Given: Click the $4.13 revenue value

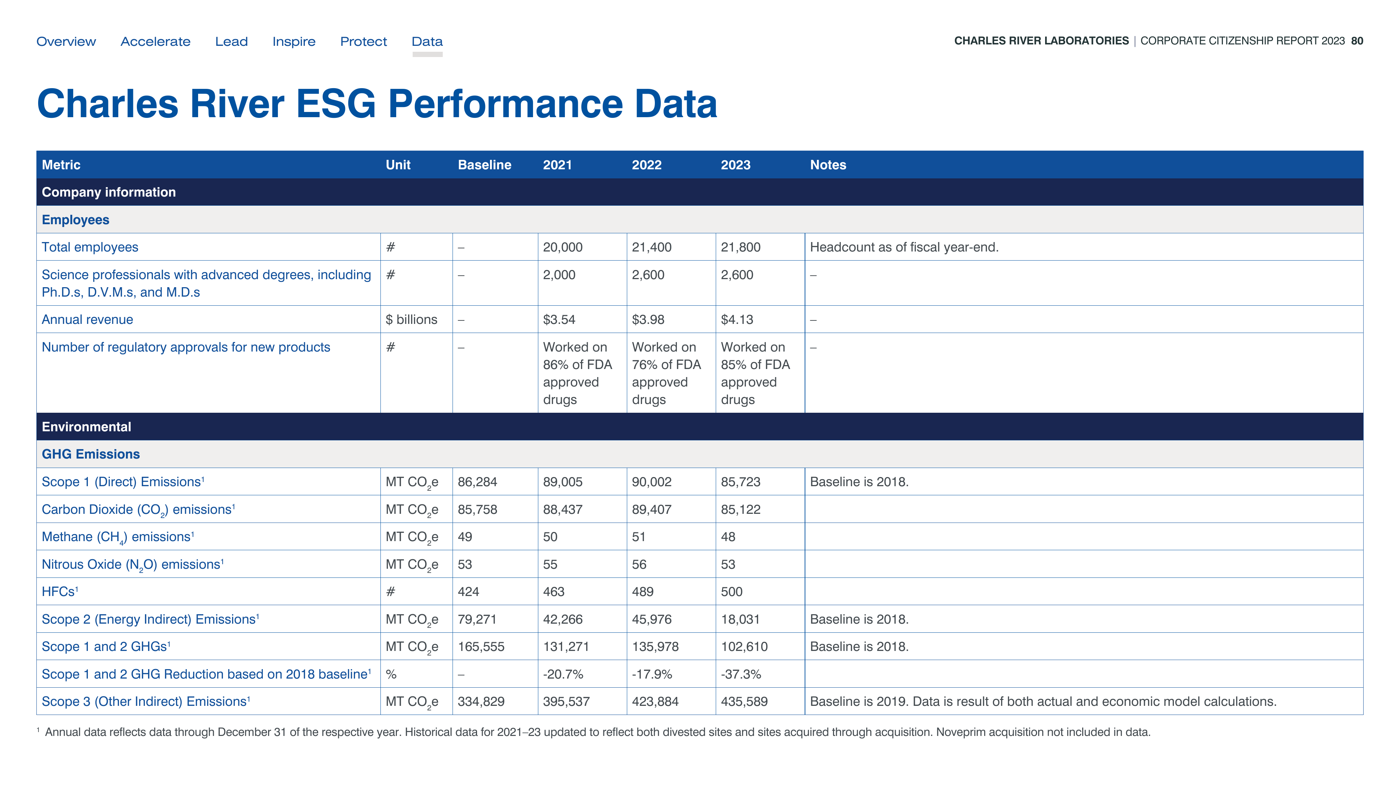Looking at the screenshot, I should tap(737, 319).
